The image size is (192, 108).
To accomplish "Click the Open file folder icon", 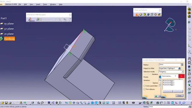I will [3, 103].
